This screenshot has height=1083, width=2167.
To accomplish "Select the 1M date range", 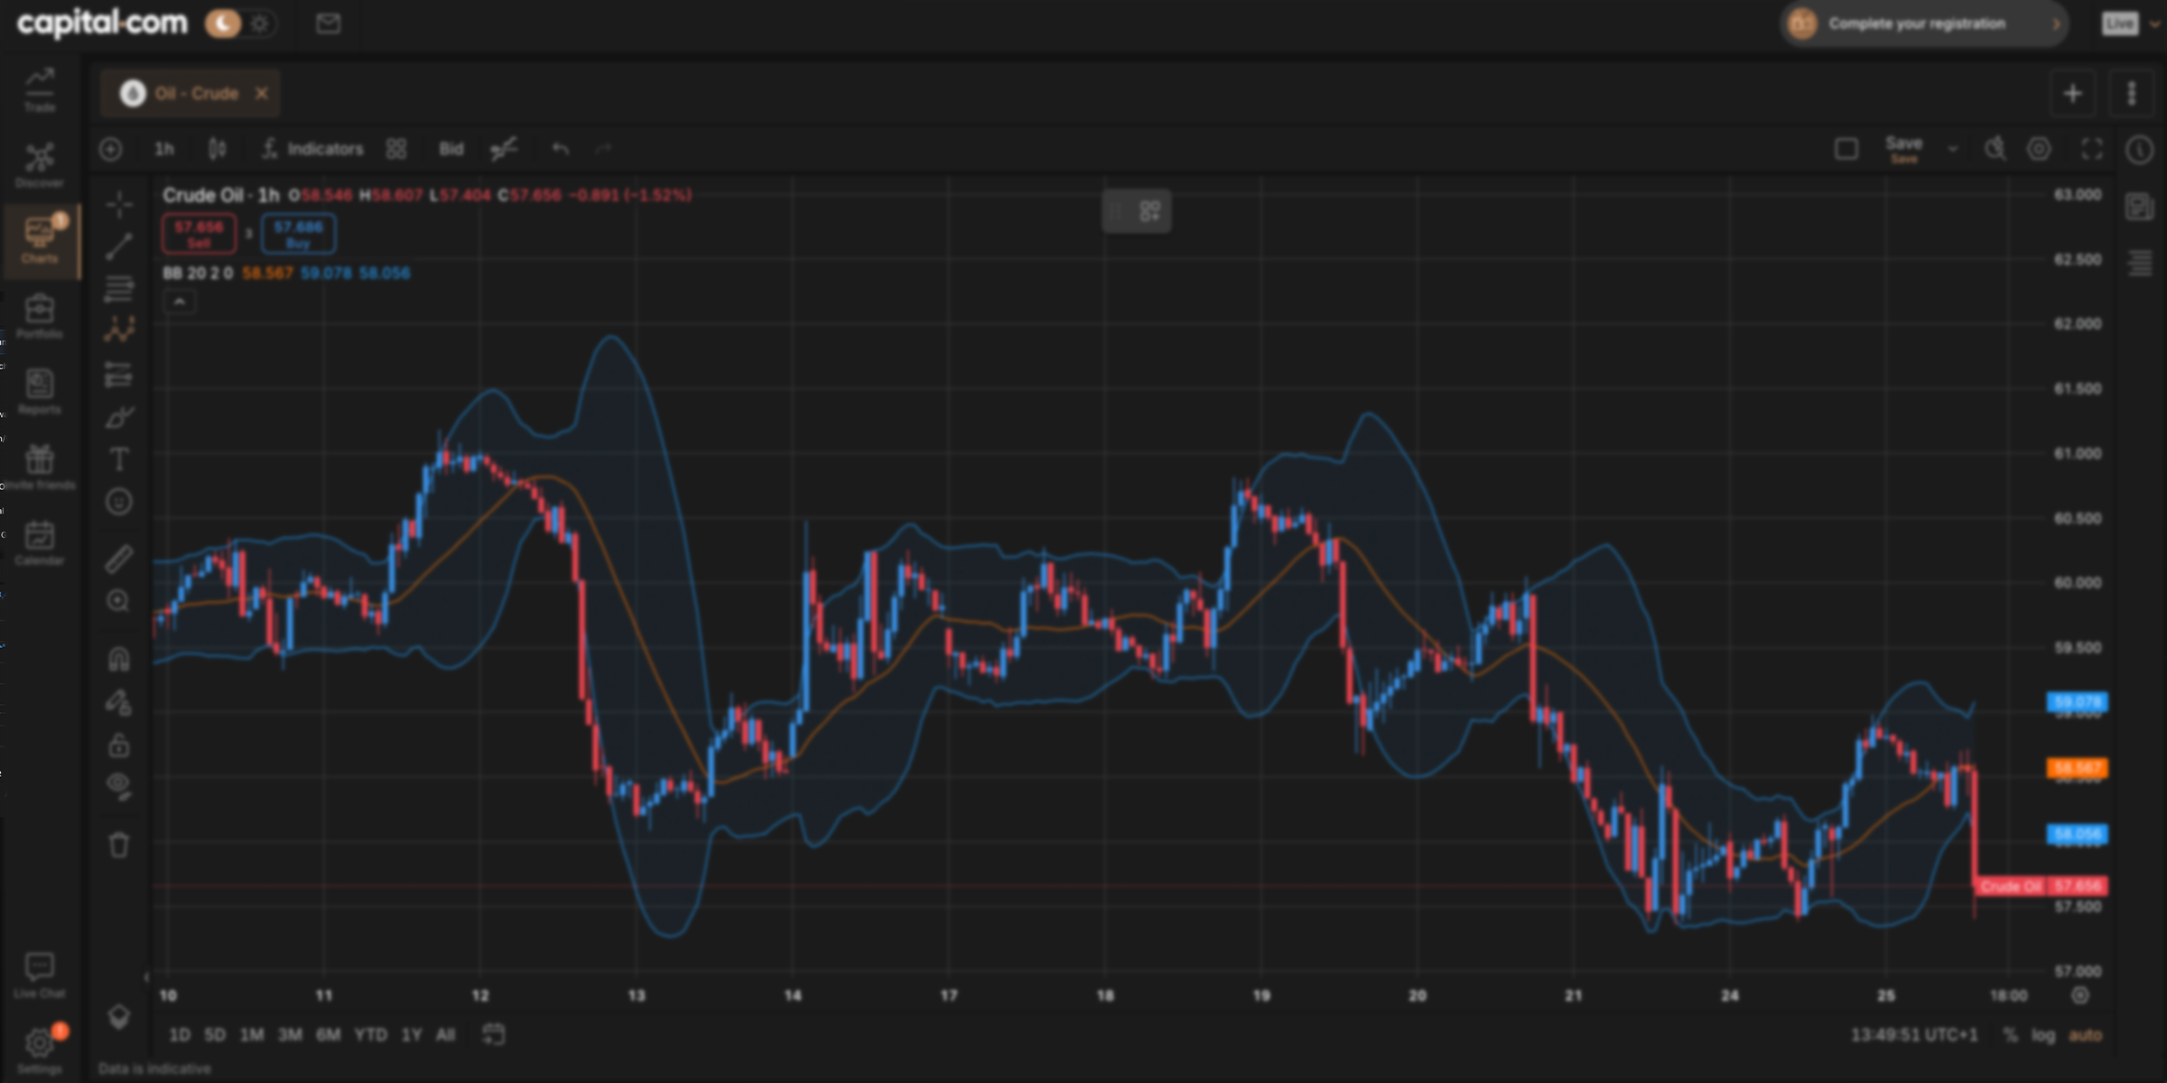I will [252, 1034].
